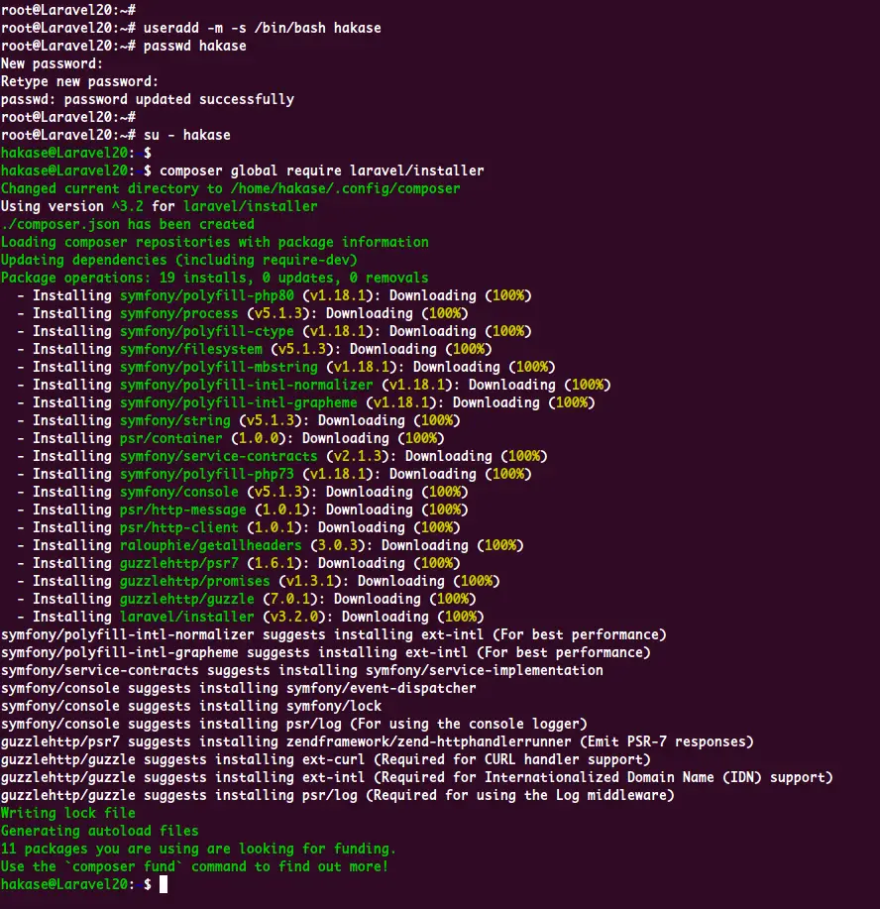Click the symfony/filesystem package name

click(x=190, y=349)
